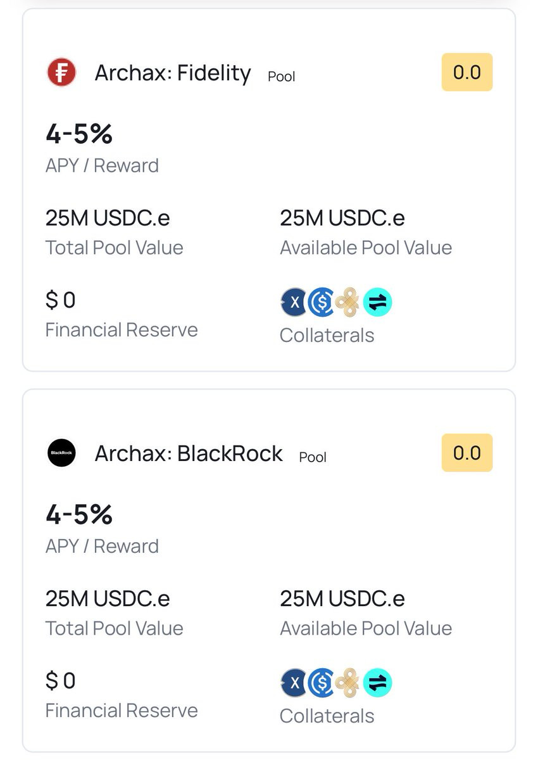Click the 0.0 yellow badge on Fidelity card
The image size is (538, 760).
[466, 72]
